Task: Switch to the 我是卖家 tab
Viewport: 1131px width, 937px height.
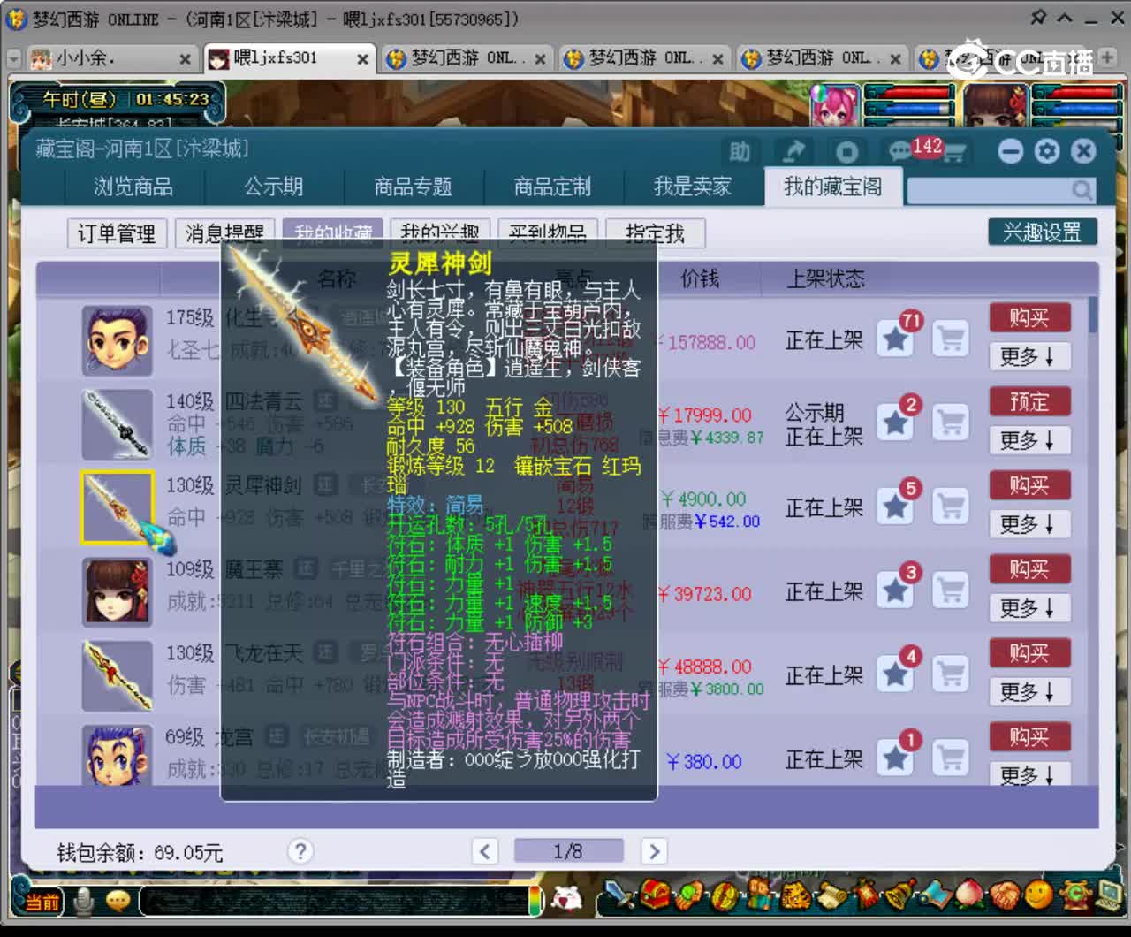Action: (694, 187)
